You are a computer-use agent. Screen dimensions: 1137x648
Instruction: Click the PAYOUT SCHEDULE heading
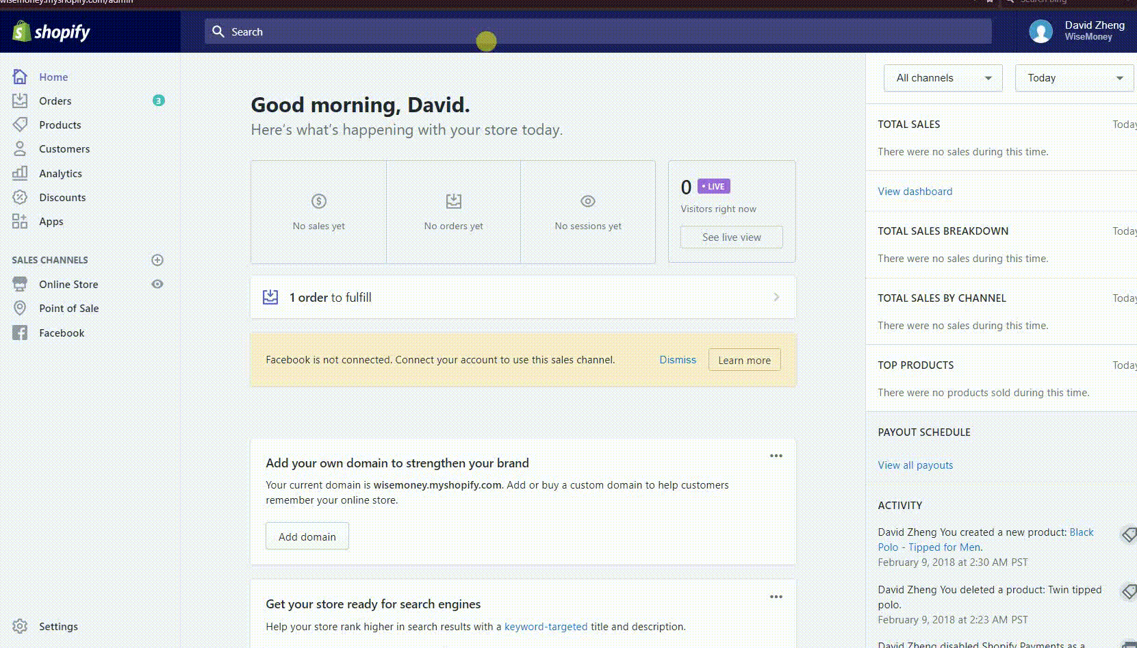[x=924, y=432]
